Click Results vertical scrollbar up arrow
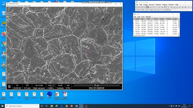 pyautogui.click(x=179, y=19)
